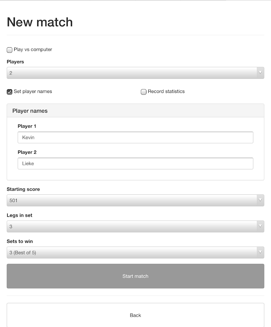This screenshot has height=327, width=271.
Task: Click the Legs in set arrow icon
Action: point(260,227)
